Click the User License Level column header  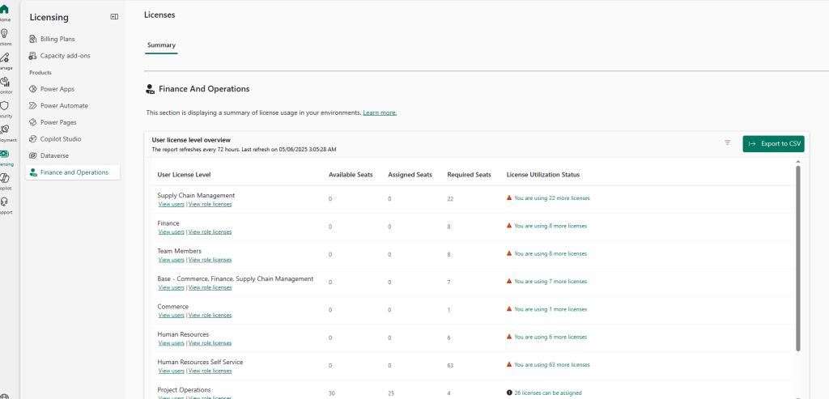click(184, 175)
